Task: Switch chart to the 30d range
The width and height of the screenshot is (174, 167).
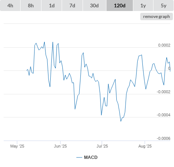Action: pos(94,6)
